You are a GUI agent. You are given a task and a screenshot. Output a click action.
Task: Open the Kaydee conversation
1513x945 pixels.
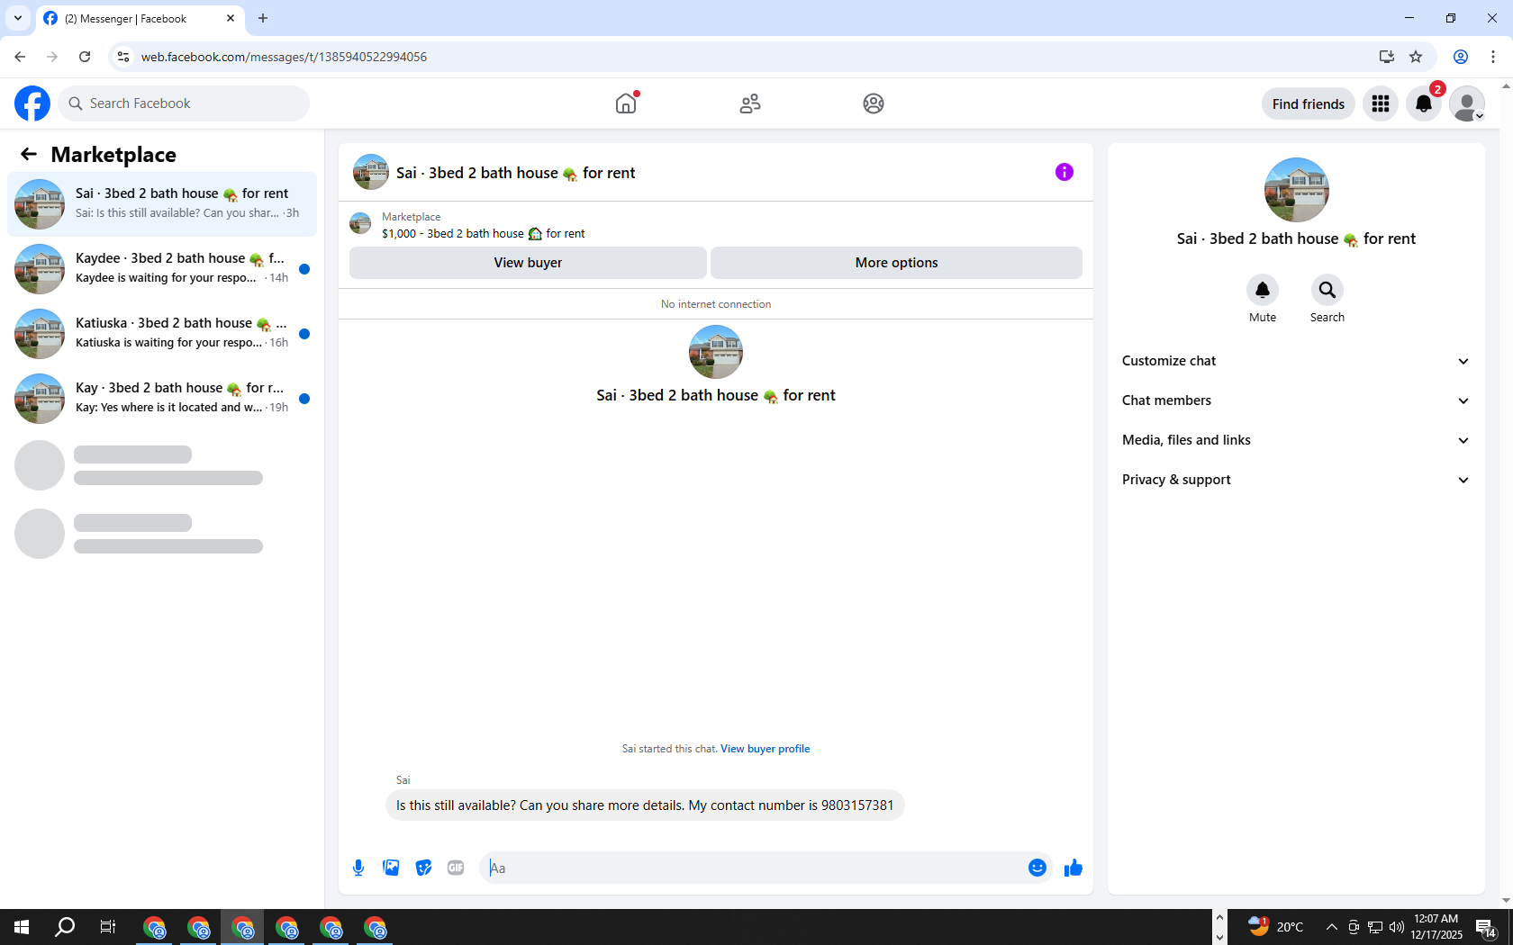pos(162,269)
